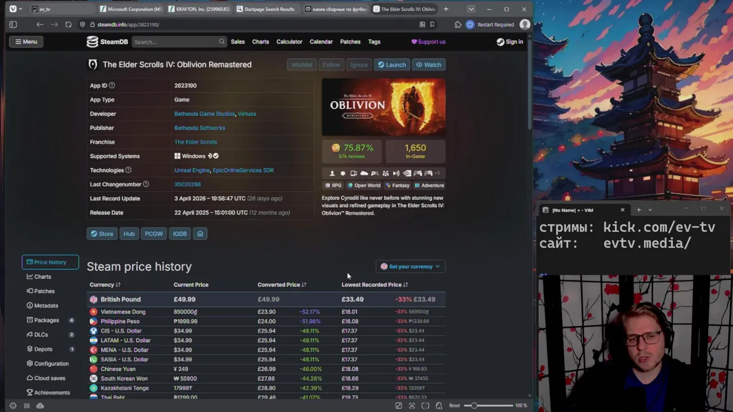This screenshot has height=412, width=733.
Task: Click the Wishlist button
Action: (302, 65)
